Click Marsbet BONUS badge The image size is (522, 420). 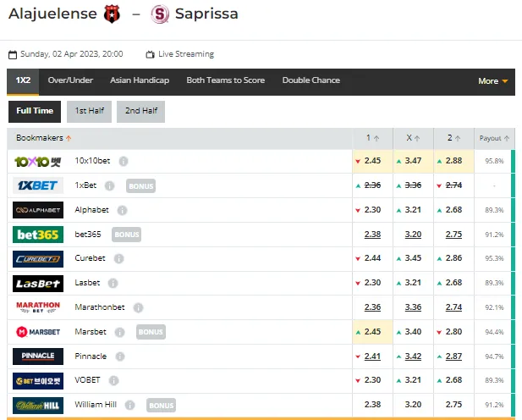[x=151, y=332]
